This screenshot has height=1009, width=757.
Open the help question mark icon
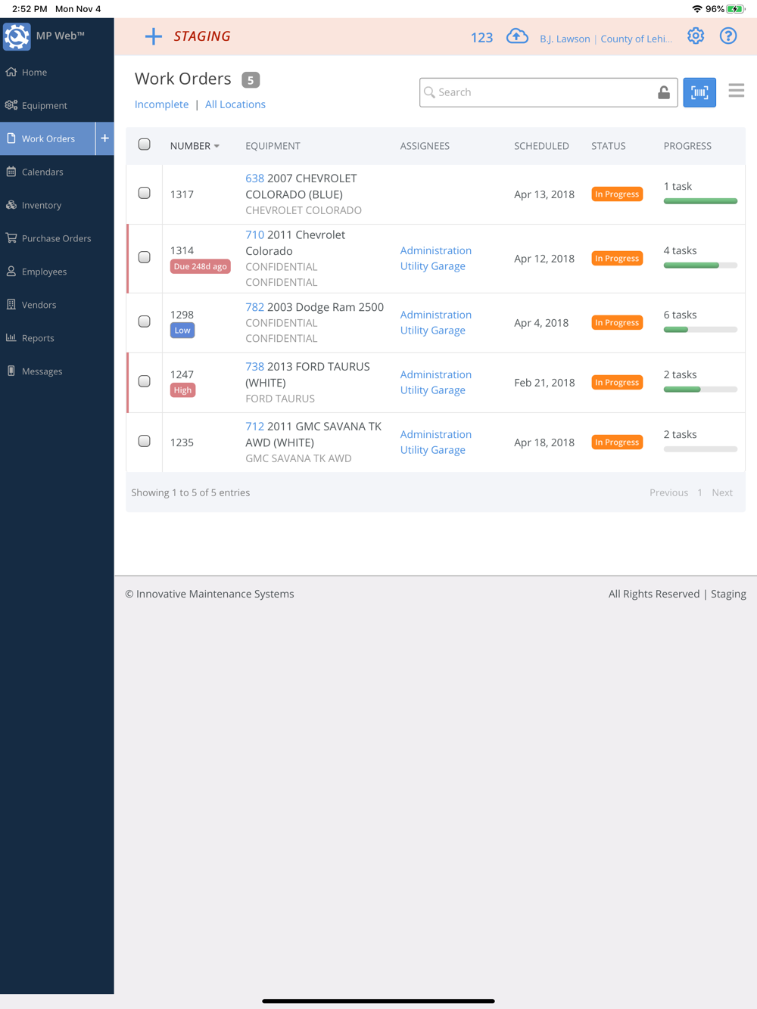(x=728, y=36)
